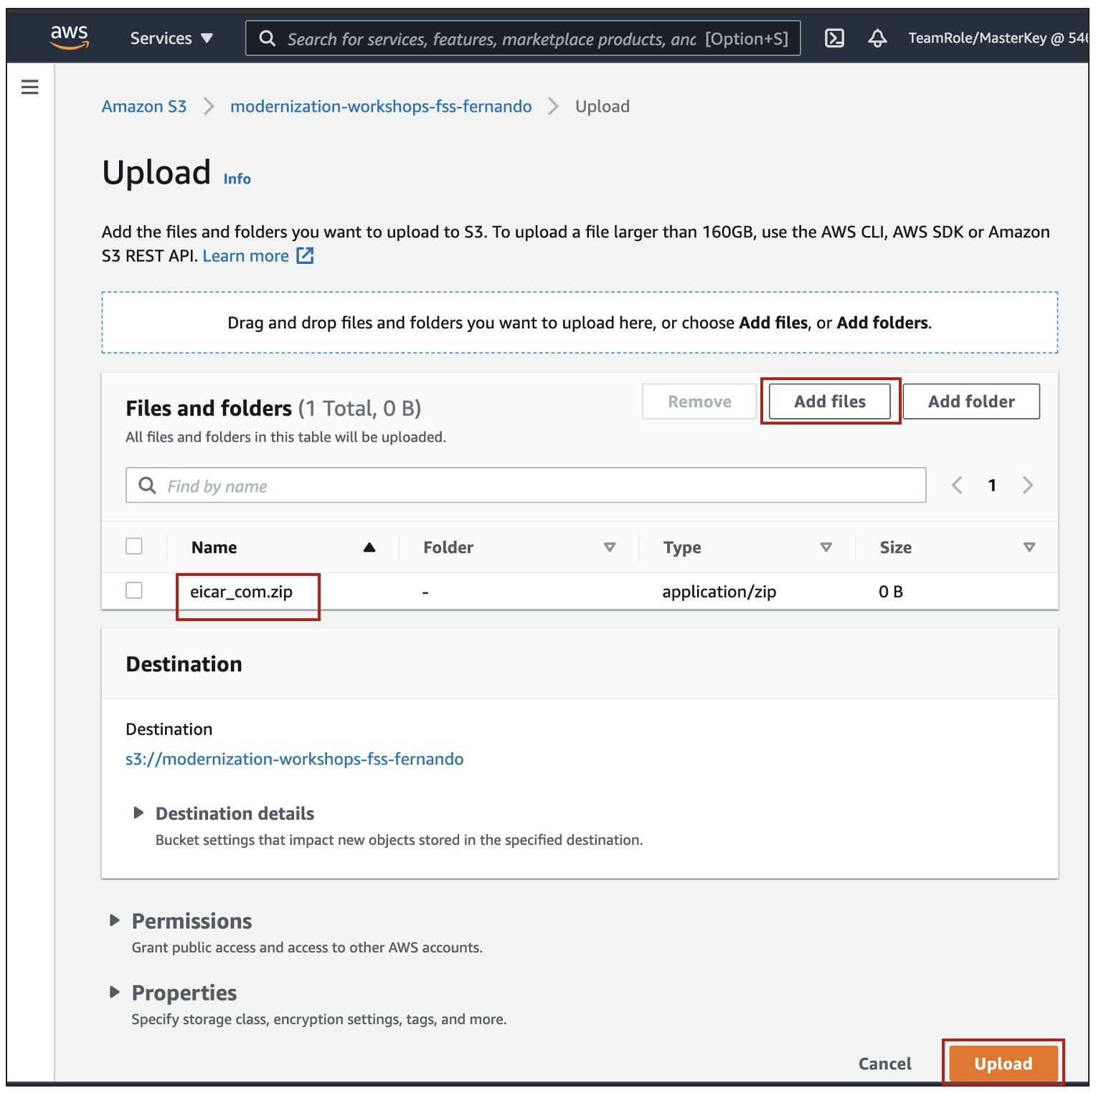Click the Add folder button
The image size is (1096, 1093).
[971, 402]
